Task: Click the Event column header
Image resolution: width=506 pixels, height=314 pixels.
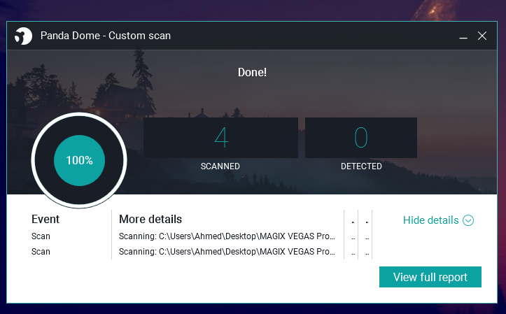Action: point(45,219)
